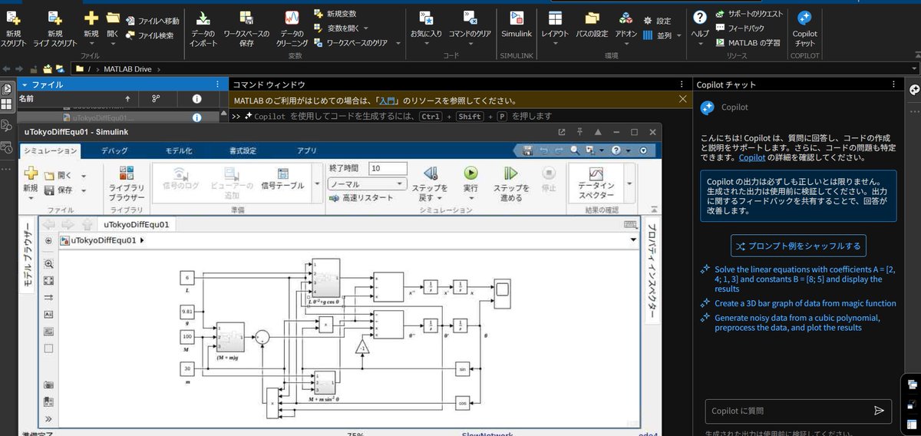This screenshot has width=921, height=436.
Task: Click the Signal Table (信号テーブル) icon
Action: (282, 173)
